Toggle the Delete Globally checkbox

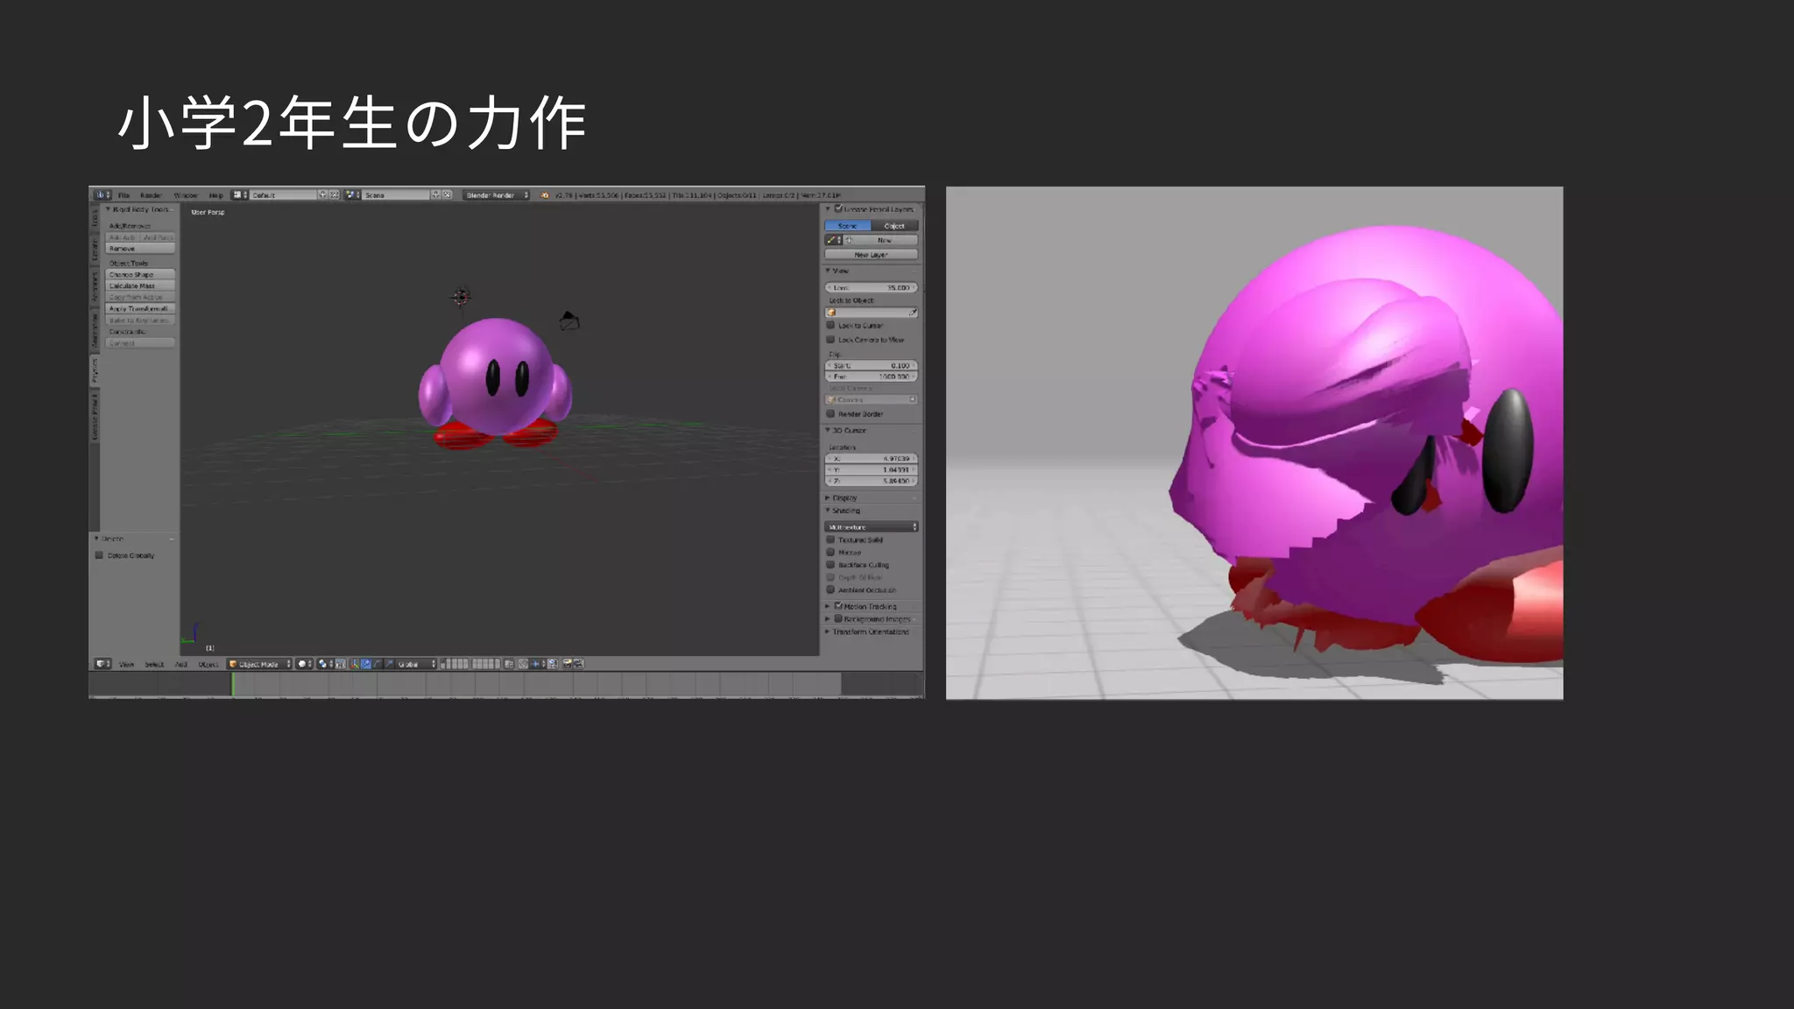coord(99,555)
